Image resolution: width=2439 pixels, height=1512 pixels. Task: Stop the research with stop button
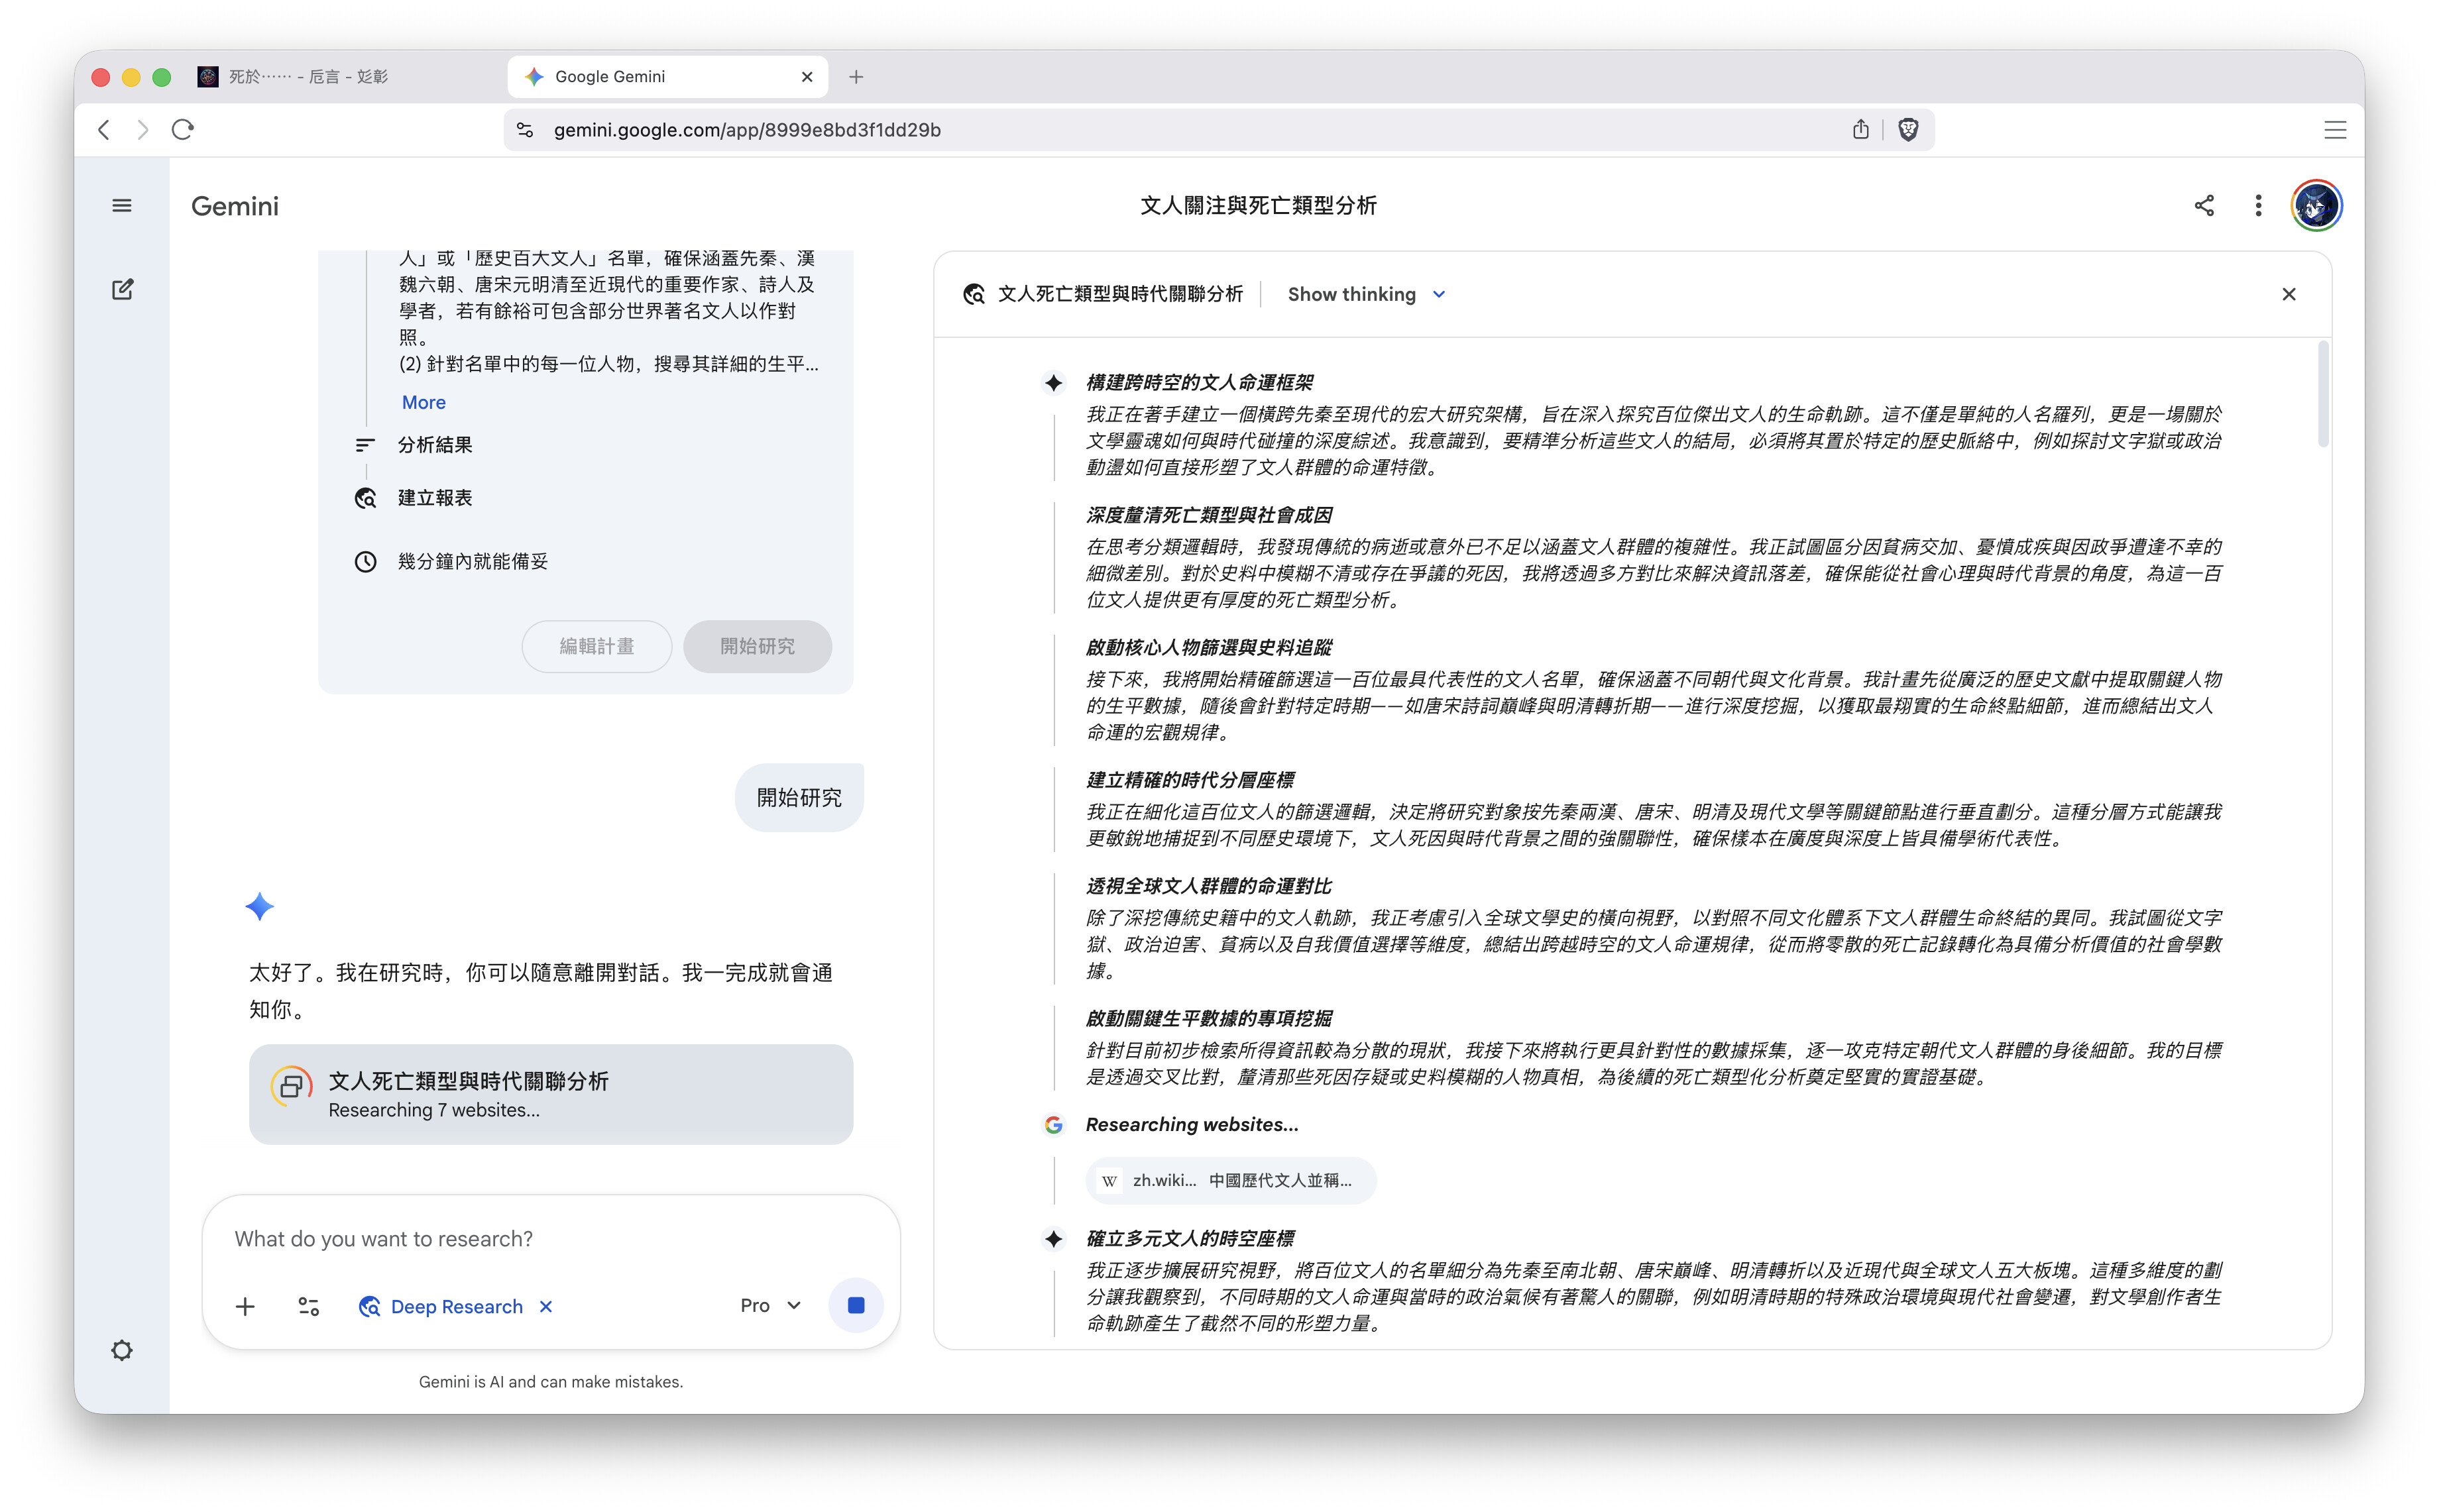pos(856,1305)
